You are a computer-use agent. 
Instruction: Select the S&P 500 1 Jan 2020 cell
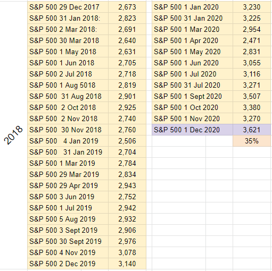point(192,7)
